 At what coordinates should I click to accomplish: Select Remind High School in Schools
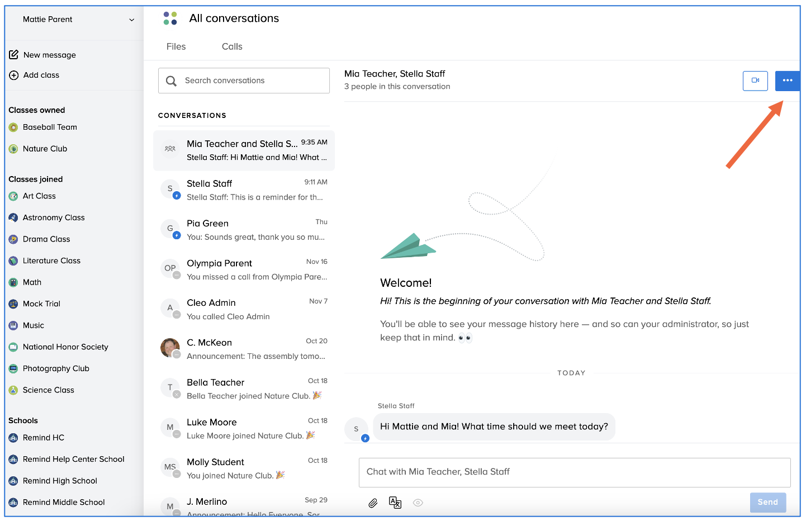pos(60,481)
